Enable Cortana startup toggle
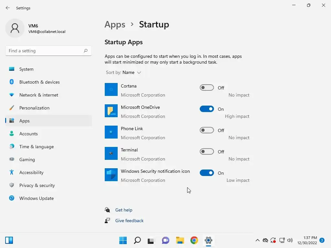The image size is (331, 248). (x=207, y=88)
